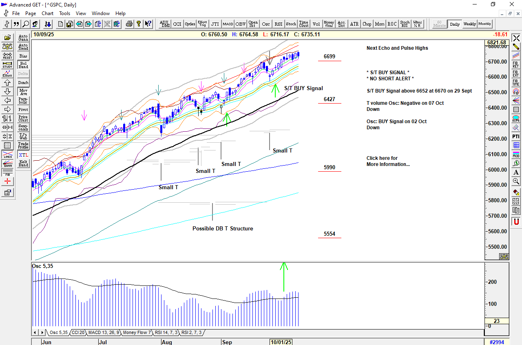The height and width of the screenshot is (345, 522).
Task: Select the PTI tool in right toolbar
Action: (516, 136)
